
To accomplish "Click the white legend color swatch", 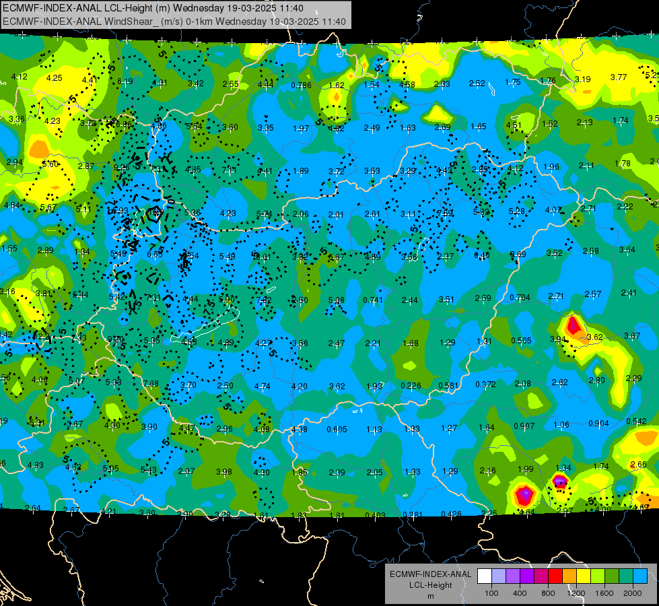I will (485, 576).
